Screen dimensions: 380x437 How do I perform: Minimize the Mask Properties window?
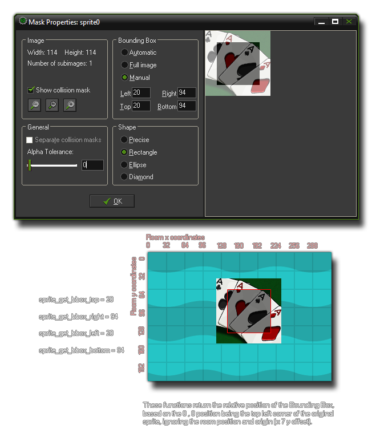pos(321,22)
